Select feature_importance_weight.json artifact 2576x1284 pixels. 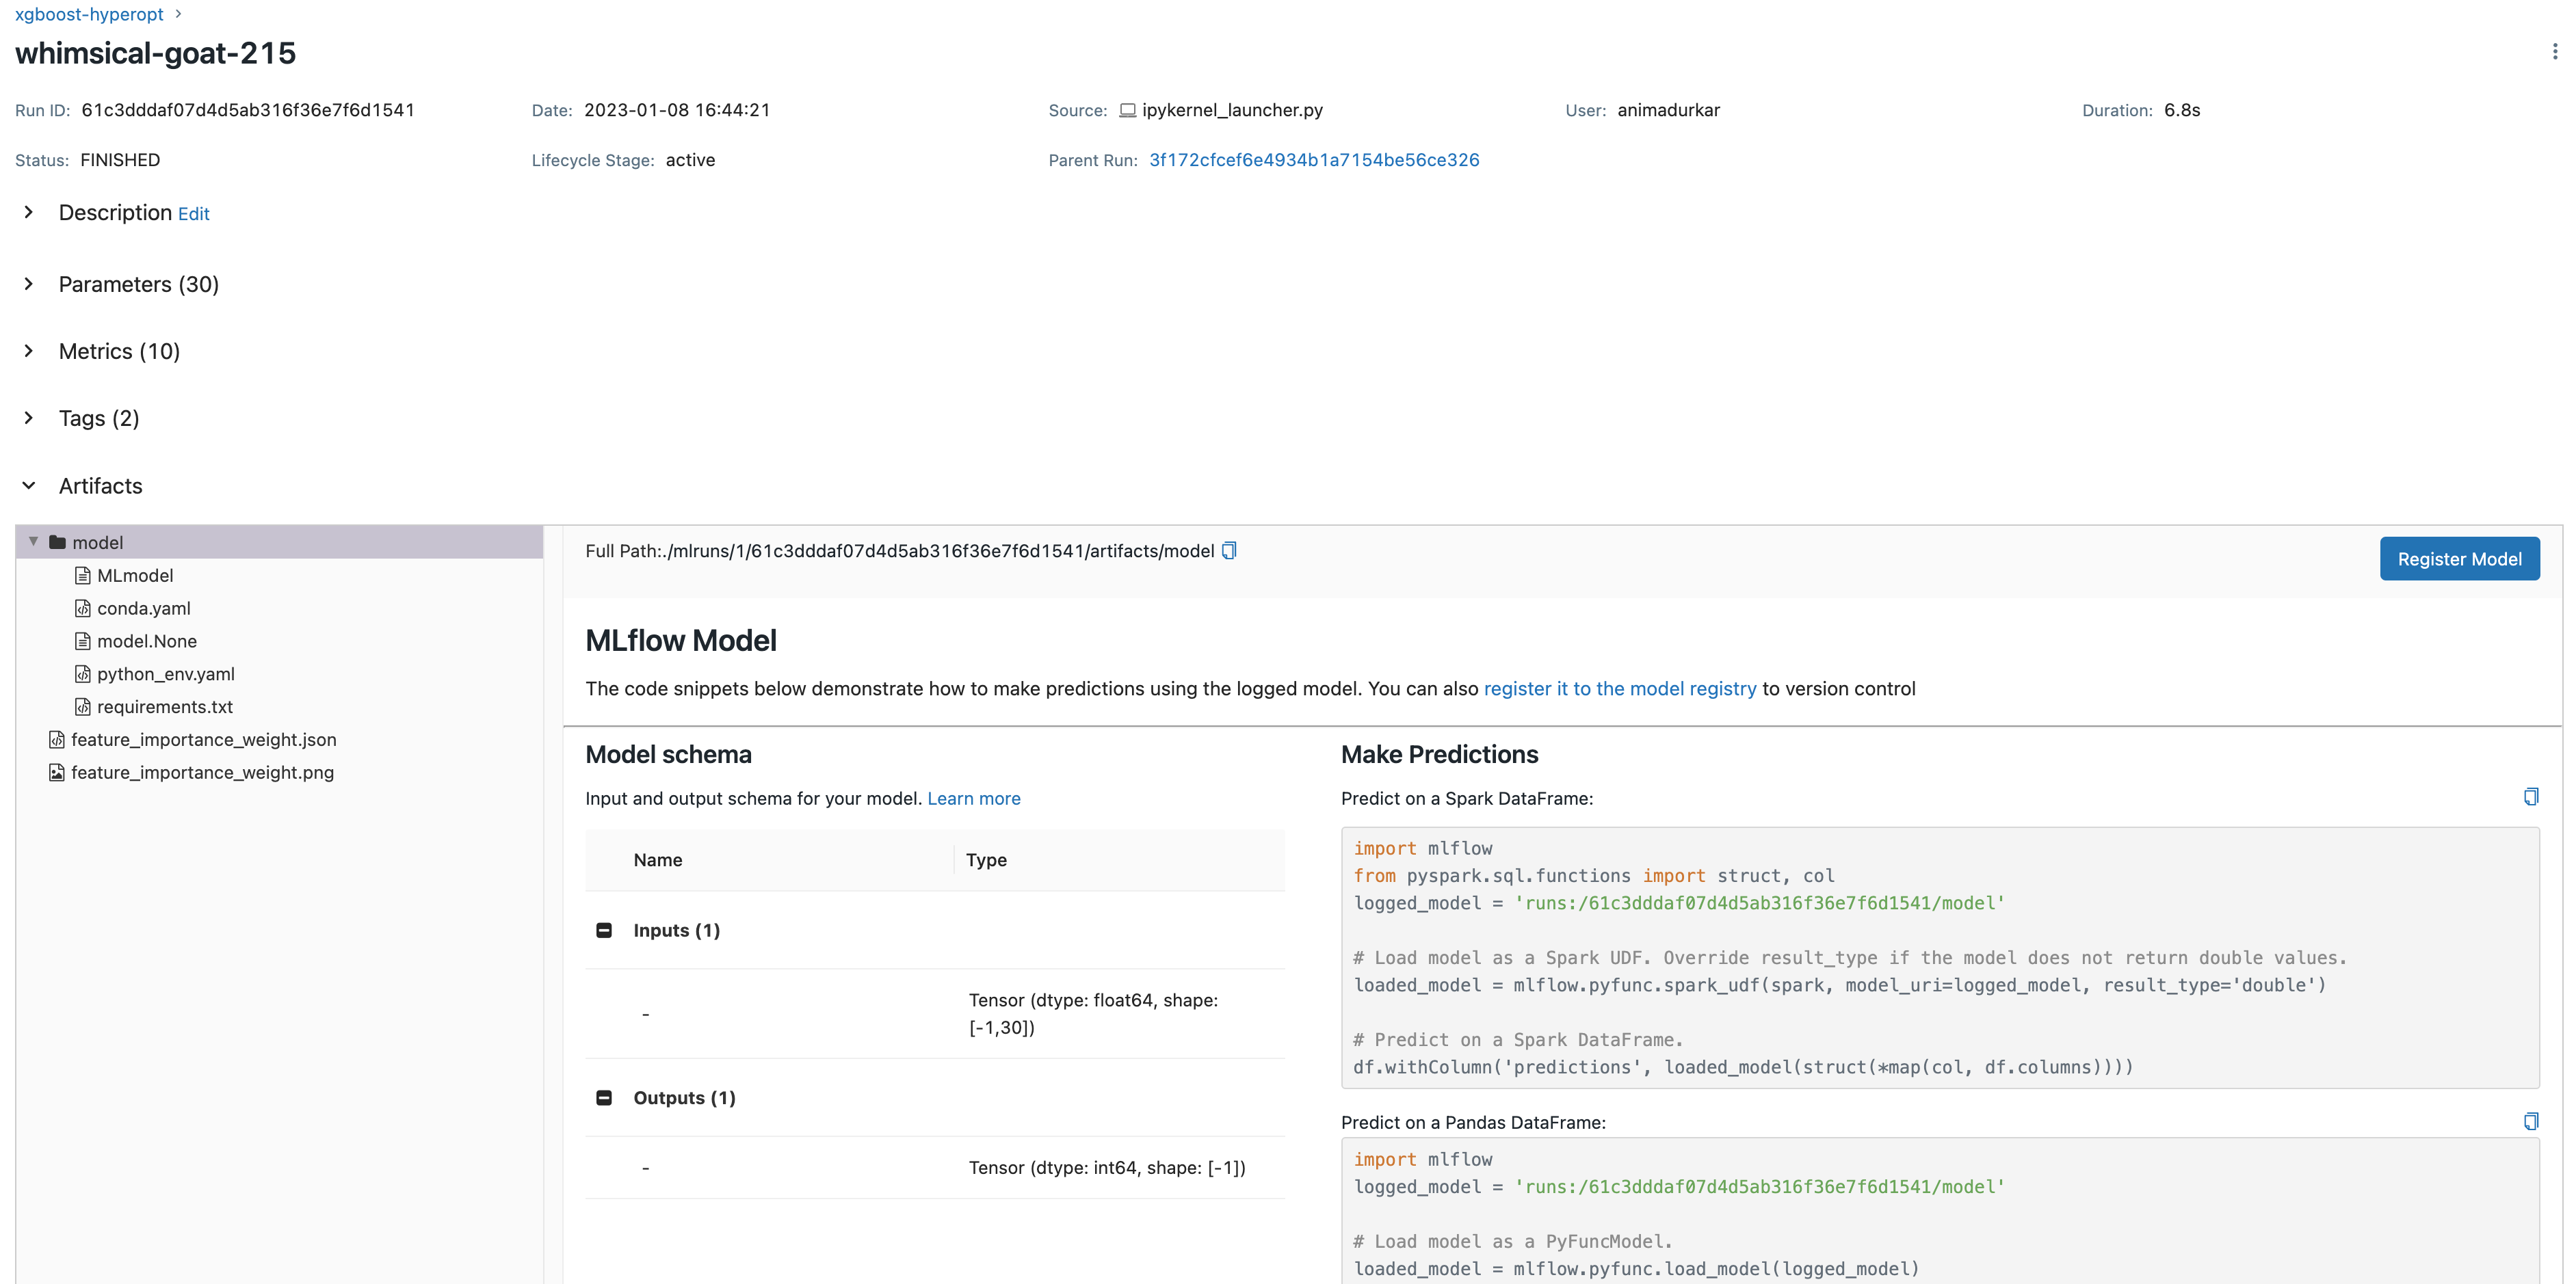(203, 739)
